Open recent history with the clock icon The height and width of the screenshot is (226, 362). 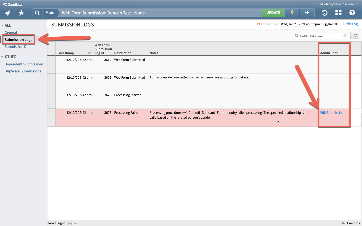click(324, 13)
